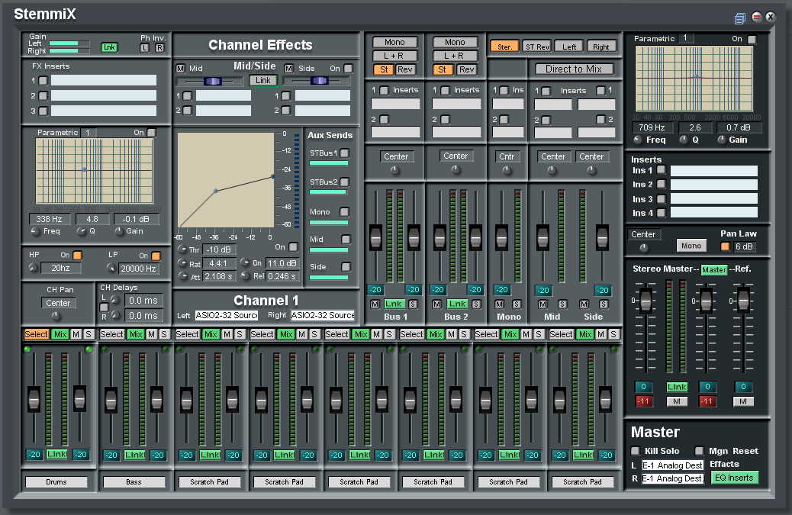Viewport: 792px width, 515px height.
Task: Enable FX Insert slot 1
Action: tap(43, 80)
